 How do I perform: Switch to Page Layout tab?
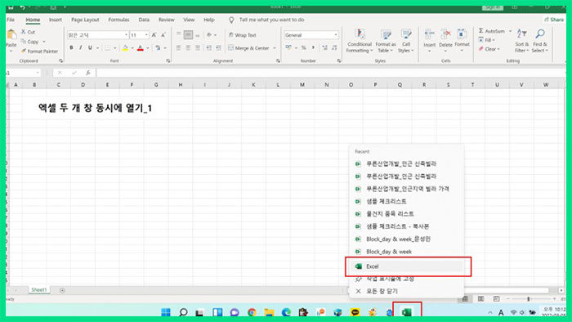[x=85, y=20]
